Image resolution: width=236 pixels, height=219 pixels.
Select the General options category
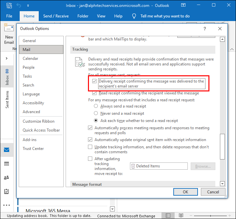click(x=41, y=41)
